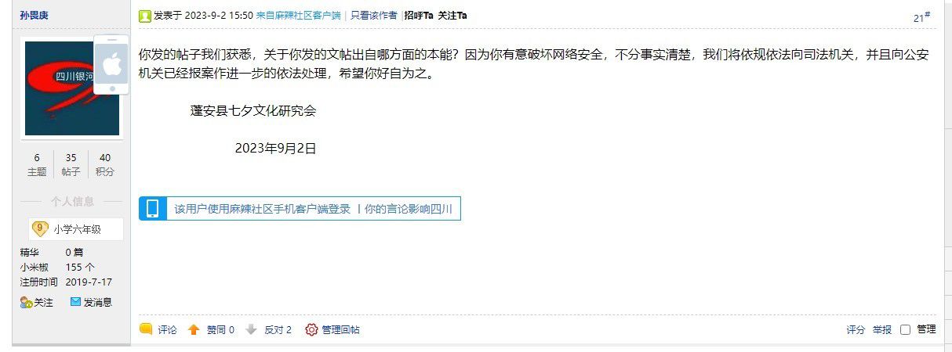Click the Apple phone badge on avatar
The width and height of the screenshot is (952, 352).
click(111, 65)
